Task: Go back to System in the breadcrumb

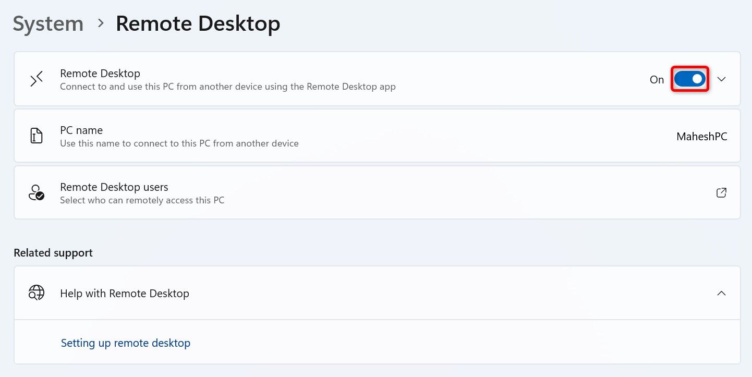Action: (48, 24)
